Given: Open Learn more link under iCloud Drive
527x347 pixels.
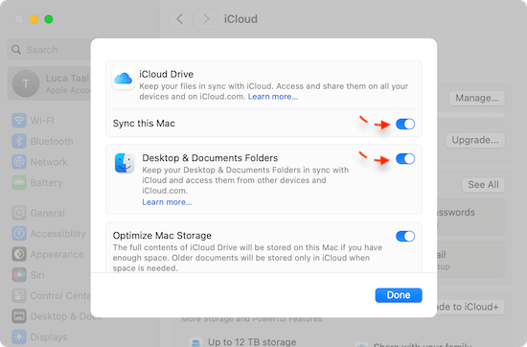Looking at the screenshot, I should [x=273, y=97].
